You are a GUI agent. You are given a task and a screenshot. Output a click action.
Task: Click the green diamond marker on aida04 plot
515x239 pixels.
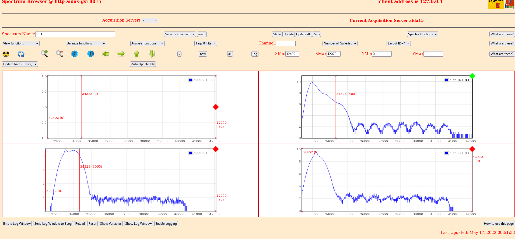click(x=472, y=76)
